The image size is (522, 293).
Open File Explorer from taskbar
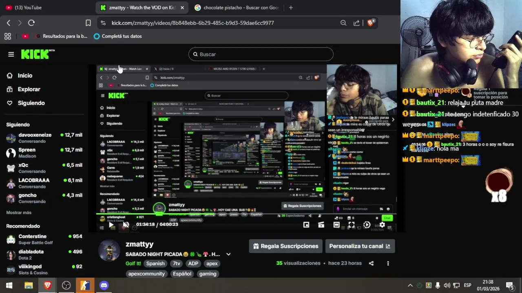tap(29, 285)
